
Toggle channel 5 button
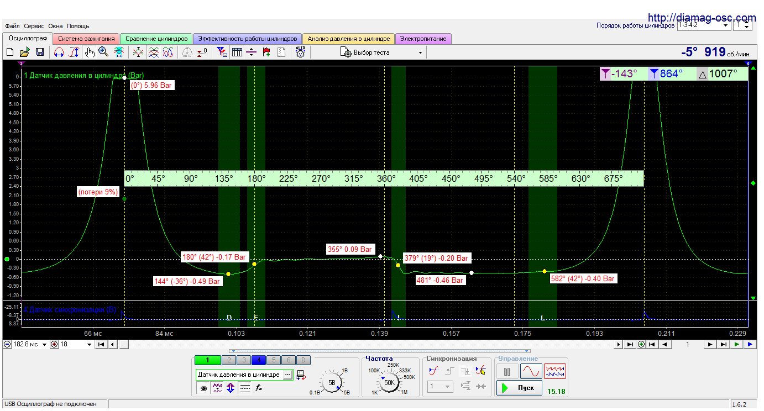[273, 360]
